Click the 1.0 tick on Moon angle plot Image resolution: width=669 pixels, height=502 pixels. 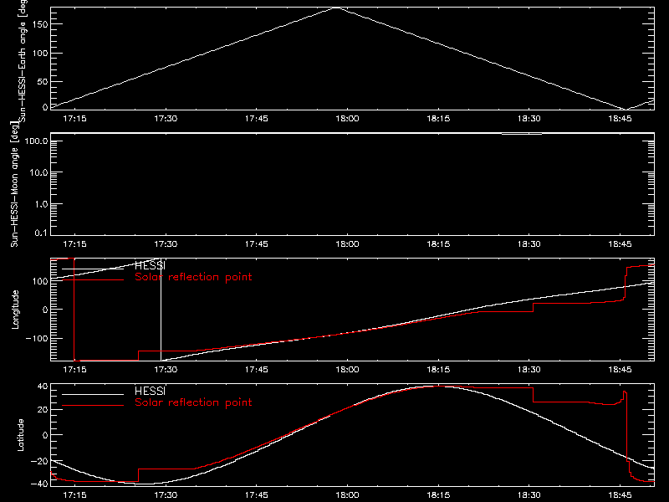pyautogui.click(x=41, y=204)
